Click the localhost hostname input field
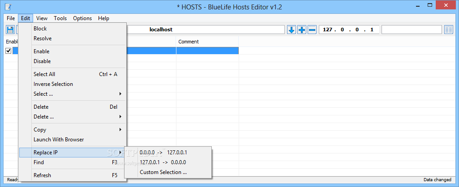 tap(205, 30)
